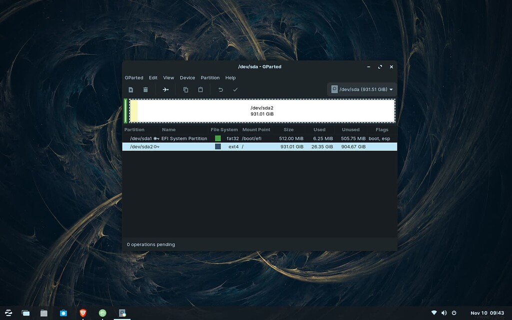Click the Paste partition icon

[x=200, y=89]
